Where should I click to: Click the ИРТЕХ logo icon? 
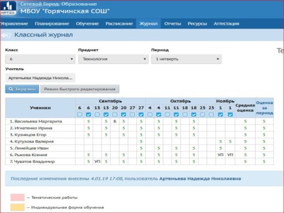pos(8,8)
